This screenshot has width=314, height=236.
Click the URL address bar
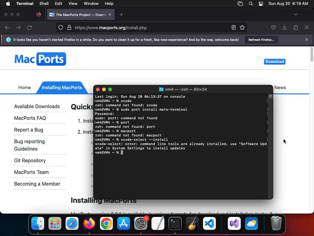(151, 28)
